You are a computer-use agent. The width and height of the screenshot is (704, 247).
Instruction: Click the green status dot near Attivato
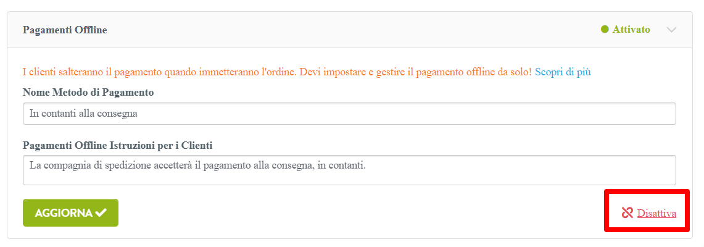[x=605, y=30]
